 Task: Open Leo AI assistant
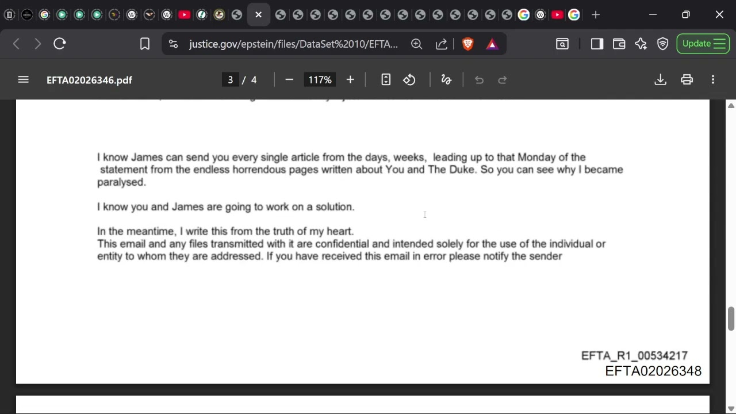(x=641, y=44)
